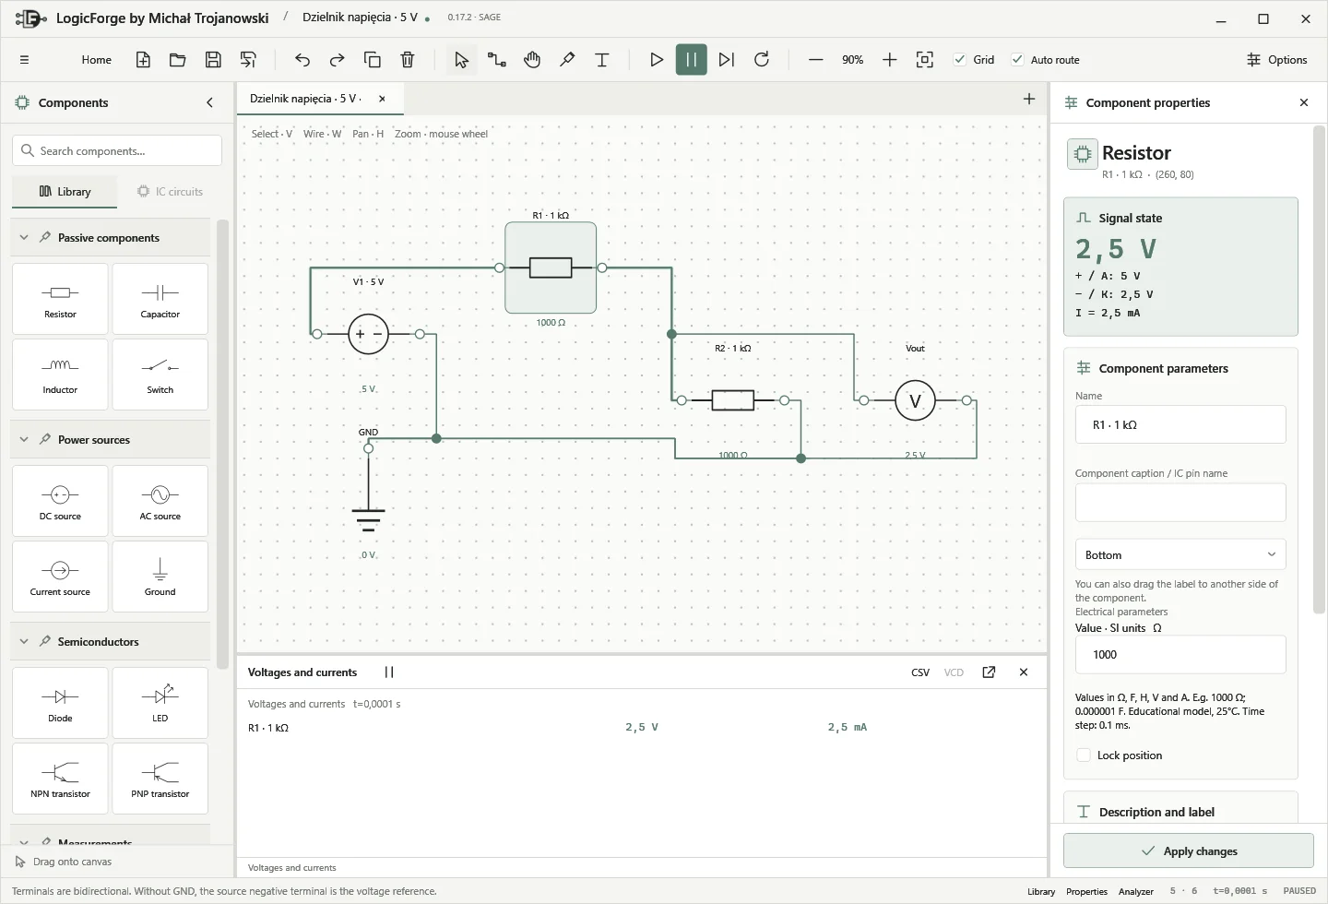
Task: Pick the Capacitor component tile
Action: 160,299
